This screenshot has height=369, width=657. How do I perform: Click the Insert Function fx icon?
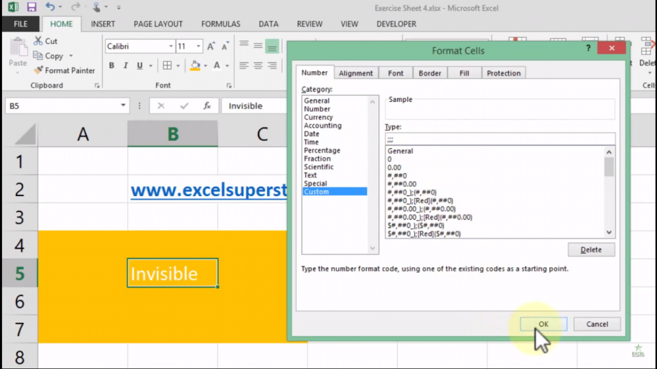207,106
